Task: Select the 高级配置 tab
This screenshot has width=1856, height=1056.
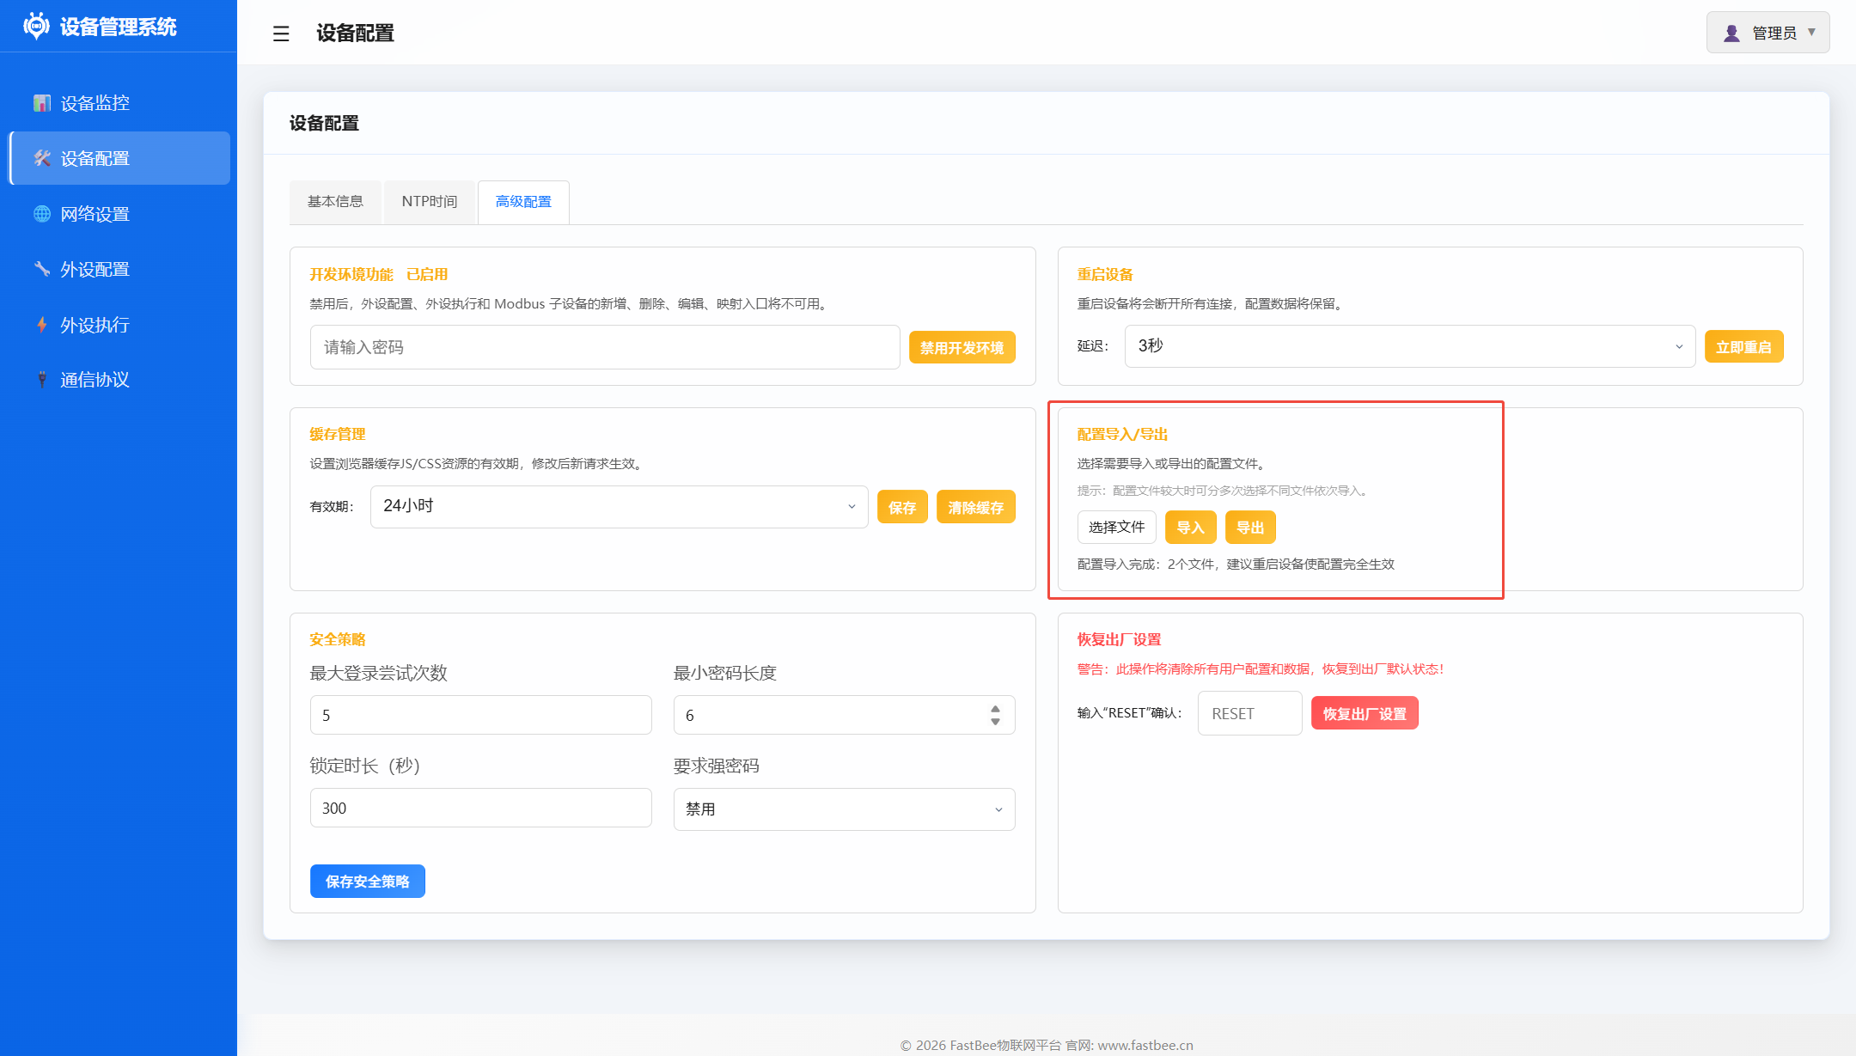Action: [x=523, y=202]
